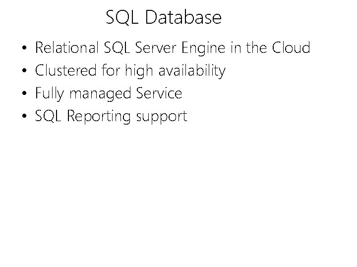
Task: Click the word support in fourth bullet
Action: [162, 117]
